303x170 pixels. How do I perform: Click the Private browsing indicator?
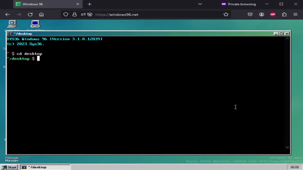click(239, 4)
